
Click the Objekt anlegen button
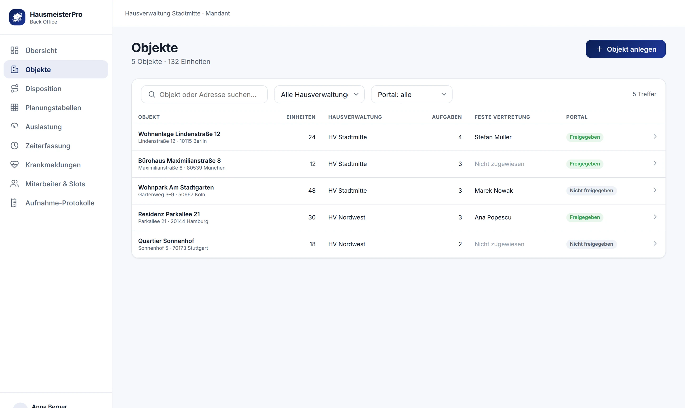pyautogui.click(x=626, y=49)
